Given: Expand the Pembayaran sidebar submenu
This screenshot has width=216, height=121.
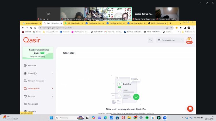Looking at the screenshot, I should pos(52,89).
